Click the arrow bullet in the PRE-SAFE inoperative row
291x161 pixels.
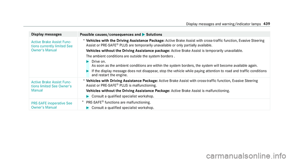[x=88, y=108]
